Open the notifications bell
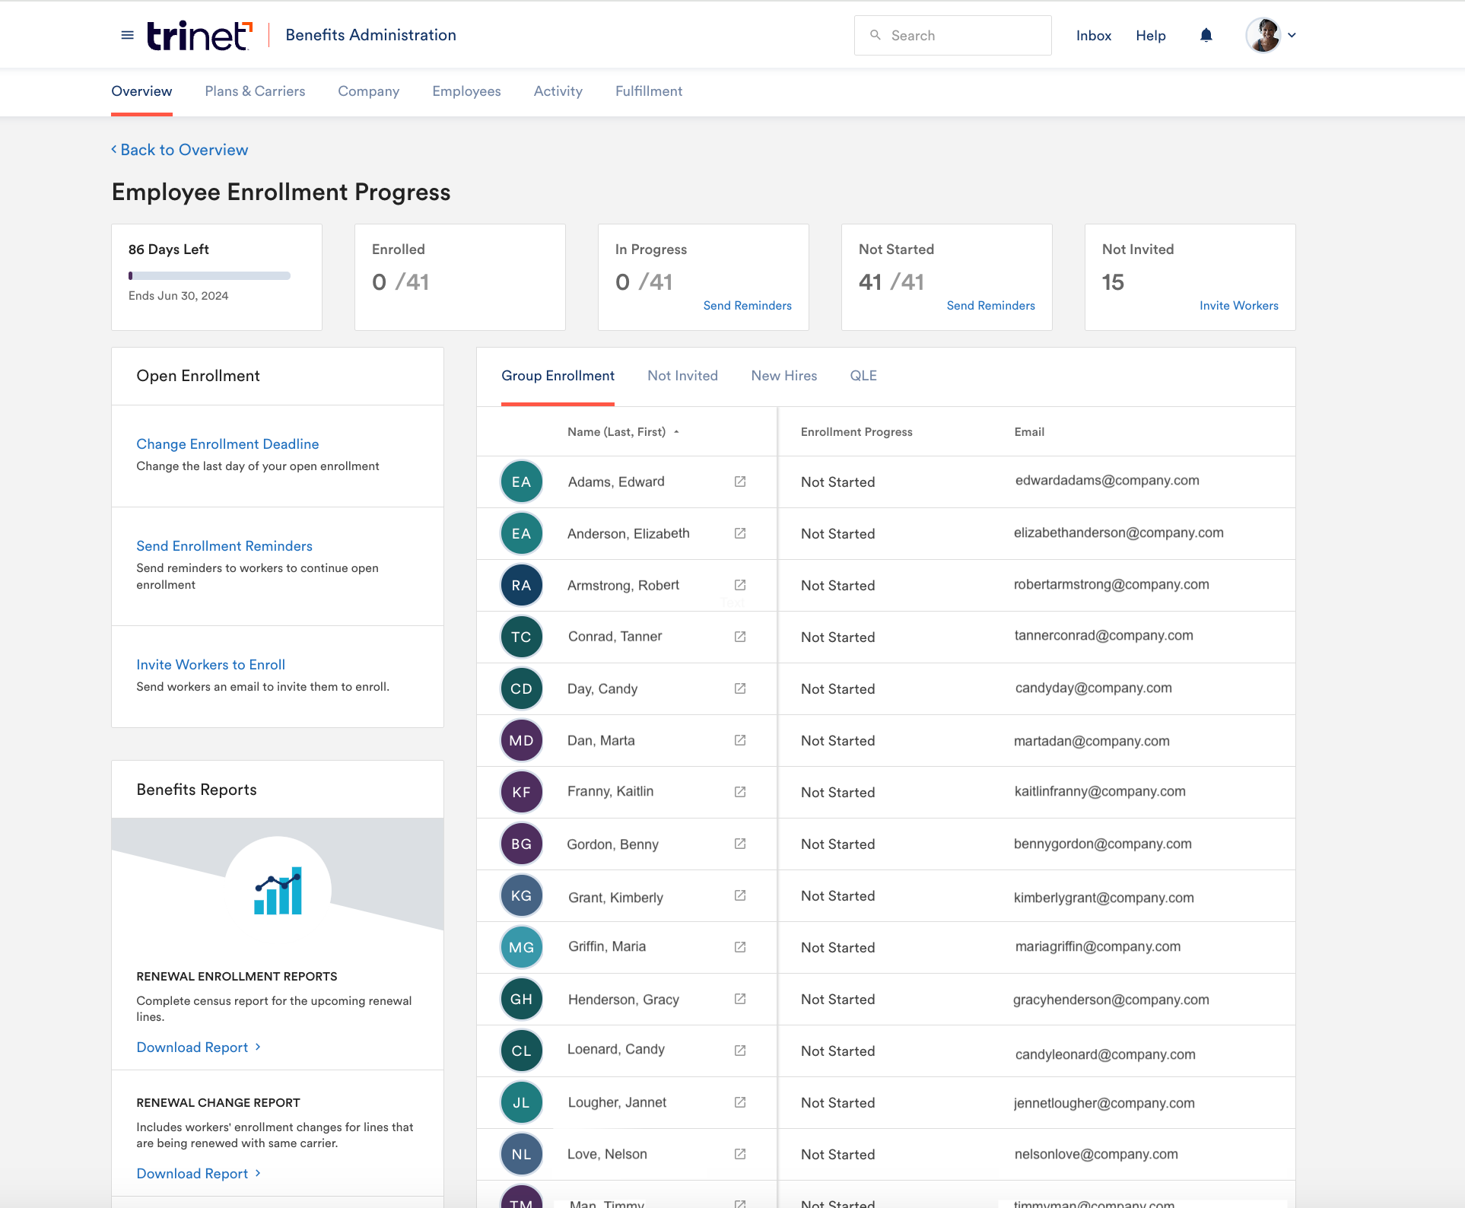 pyautogui.click(x=1206, y=35)
